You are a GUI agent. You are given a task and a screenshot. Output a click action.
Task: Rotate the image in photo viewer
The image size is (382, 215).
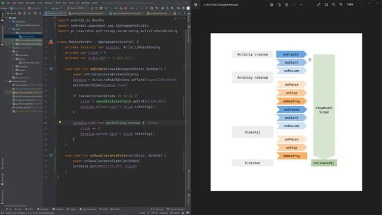(279, 5)
